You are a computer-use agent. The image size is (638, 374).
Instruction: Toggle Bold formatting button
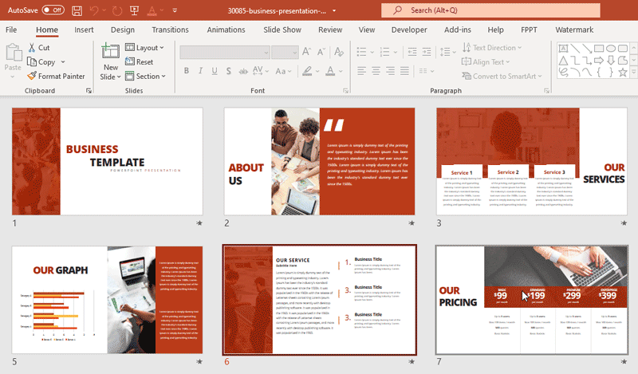(x=187, y=71)
